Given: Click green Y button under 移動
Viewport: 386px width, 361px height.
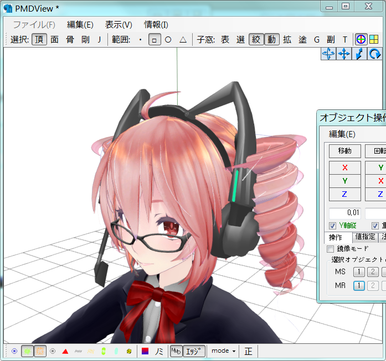Looking at the screenshot, I should point(345,181).
